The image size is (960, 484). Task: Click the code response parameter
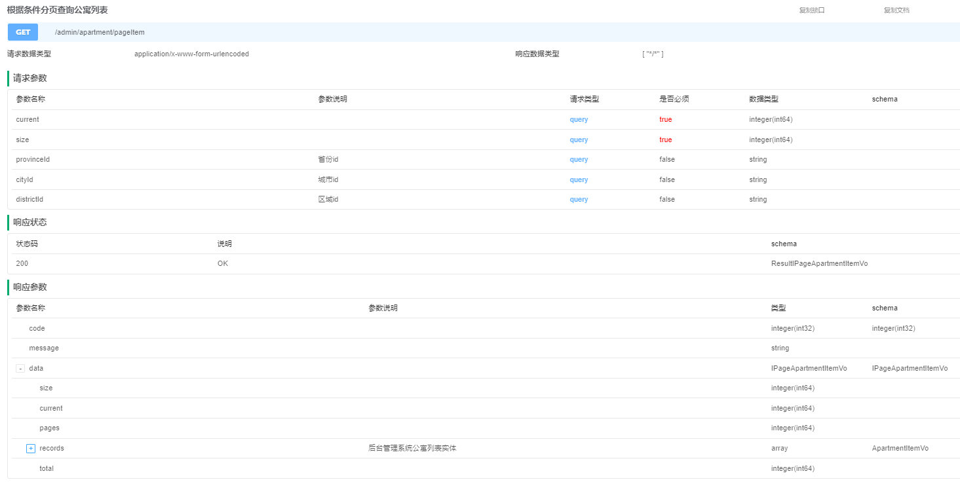point(37,329)
